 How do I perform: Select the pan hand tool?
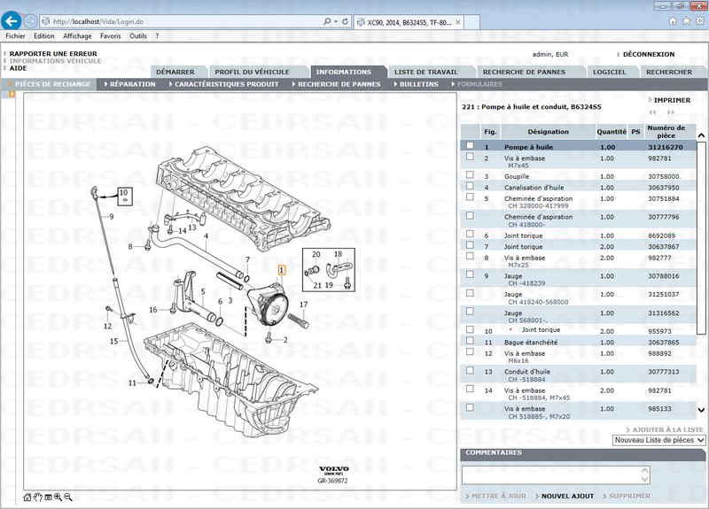tap(37, 497)
